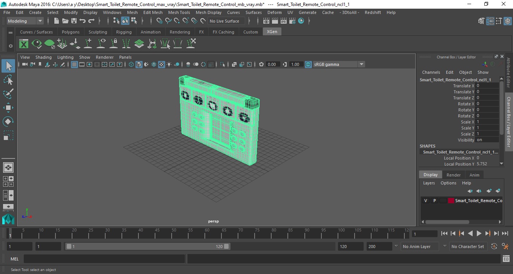Image resolution: width=513 pixels, height=274 pixels.
Task: Open the Script Editor icon
Action: pos(506,259)
